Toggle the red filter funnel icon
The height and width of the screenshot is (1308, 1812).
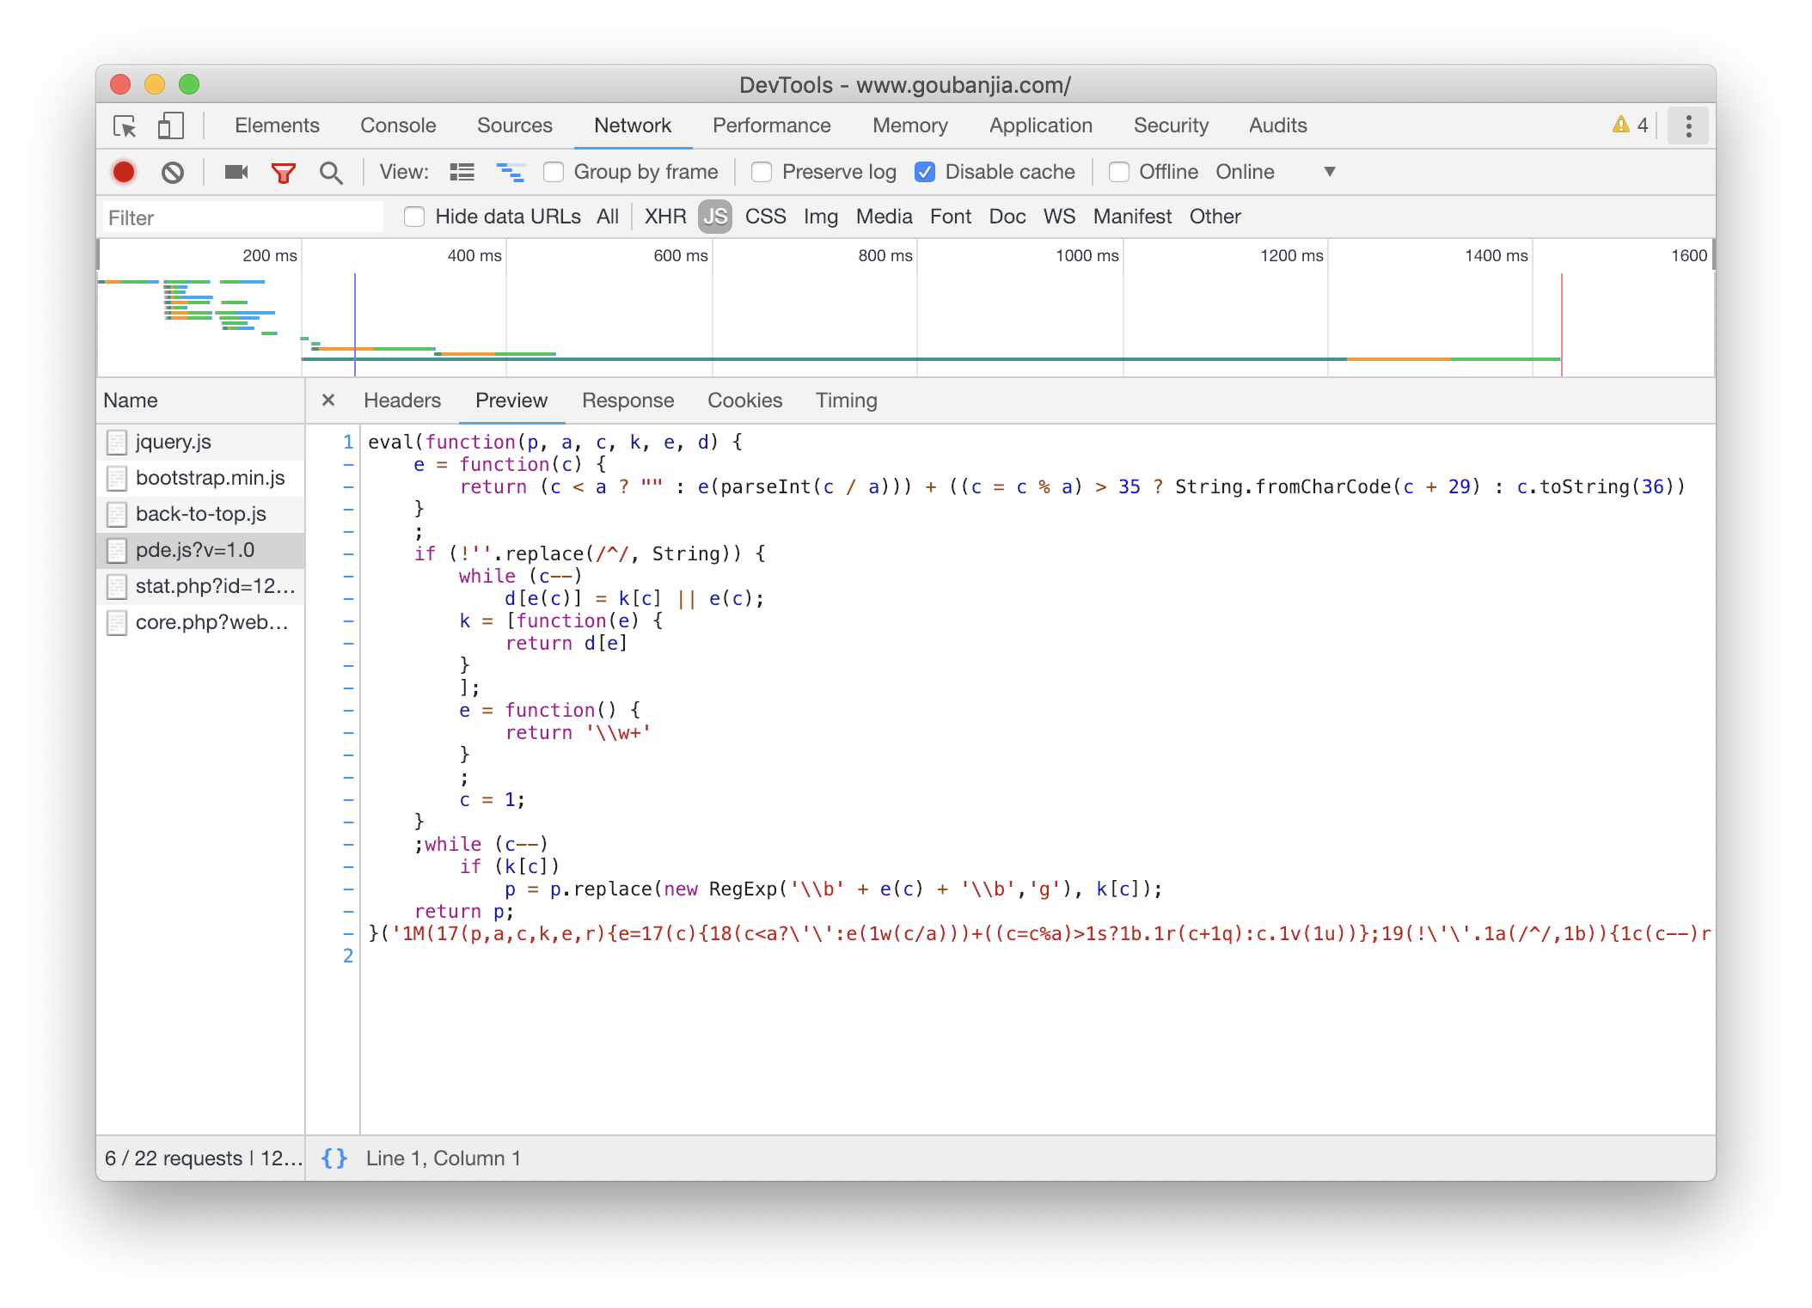pyautogui.click(x=283, y=173)
